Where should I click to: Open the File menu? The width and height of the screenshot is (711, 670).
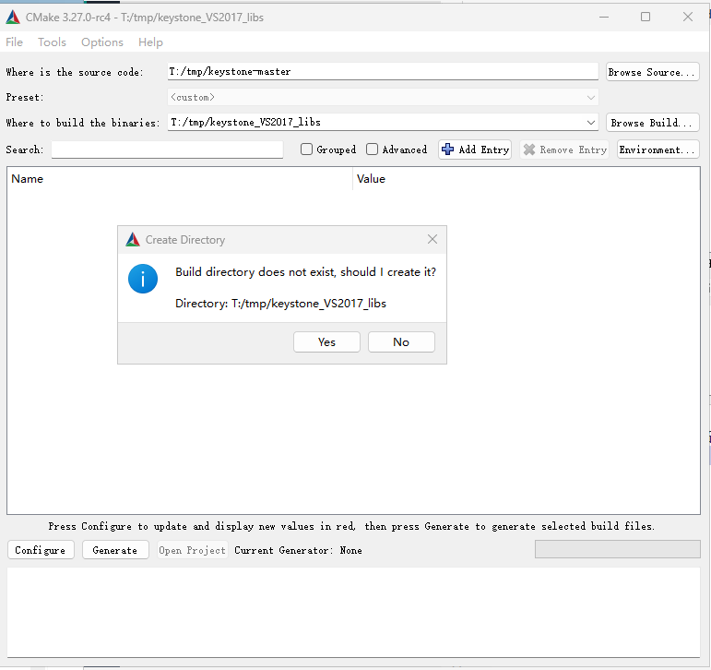point(14,42)
